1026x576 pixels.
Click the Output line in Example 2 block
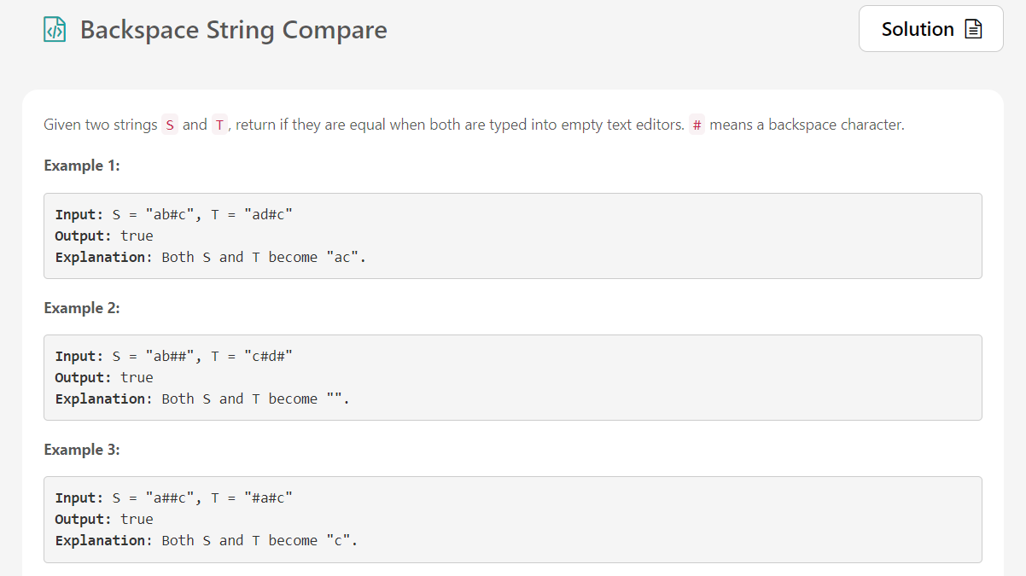point(104,377)
